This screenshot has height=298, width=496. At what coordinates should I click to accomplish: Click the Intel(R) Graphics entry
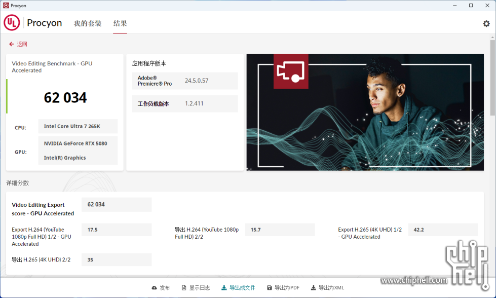coord(65,158)
